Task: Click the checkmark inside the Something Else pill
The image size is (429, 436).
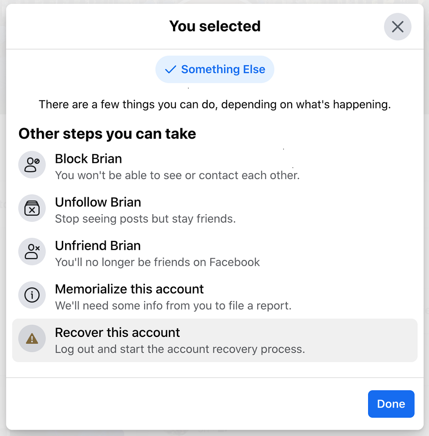Action: (x=170, y=69)
